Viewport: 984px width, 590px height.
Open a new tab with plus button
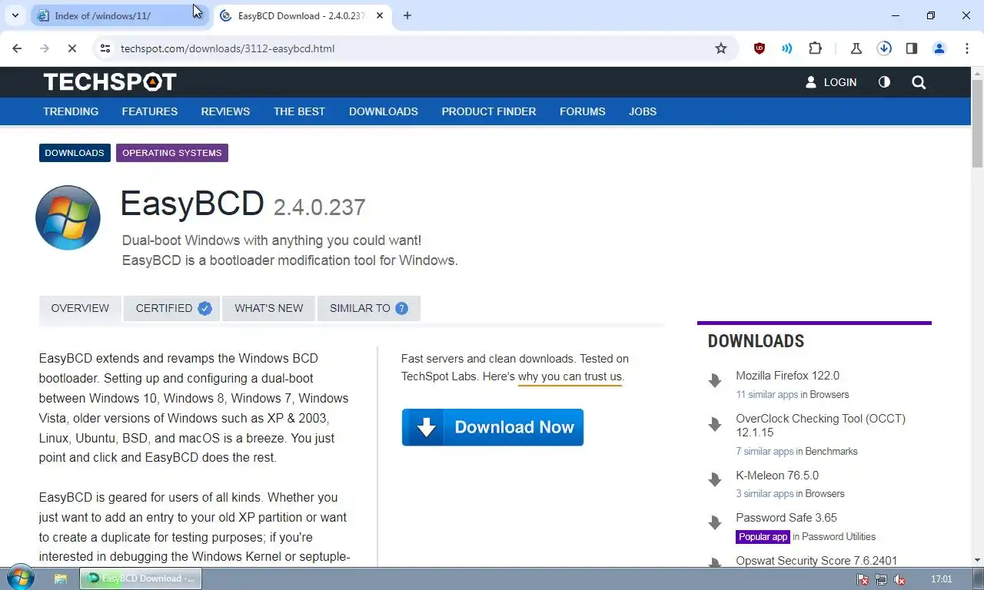pyautogui.click(x=407, y=15)
